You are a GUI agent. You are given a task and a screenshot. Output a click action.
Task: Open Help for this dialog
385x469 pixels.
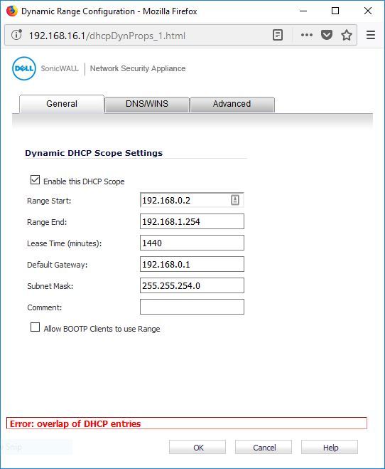pos(329,447)
